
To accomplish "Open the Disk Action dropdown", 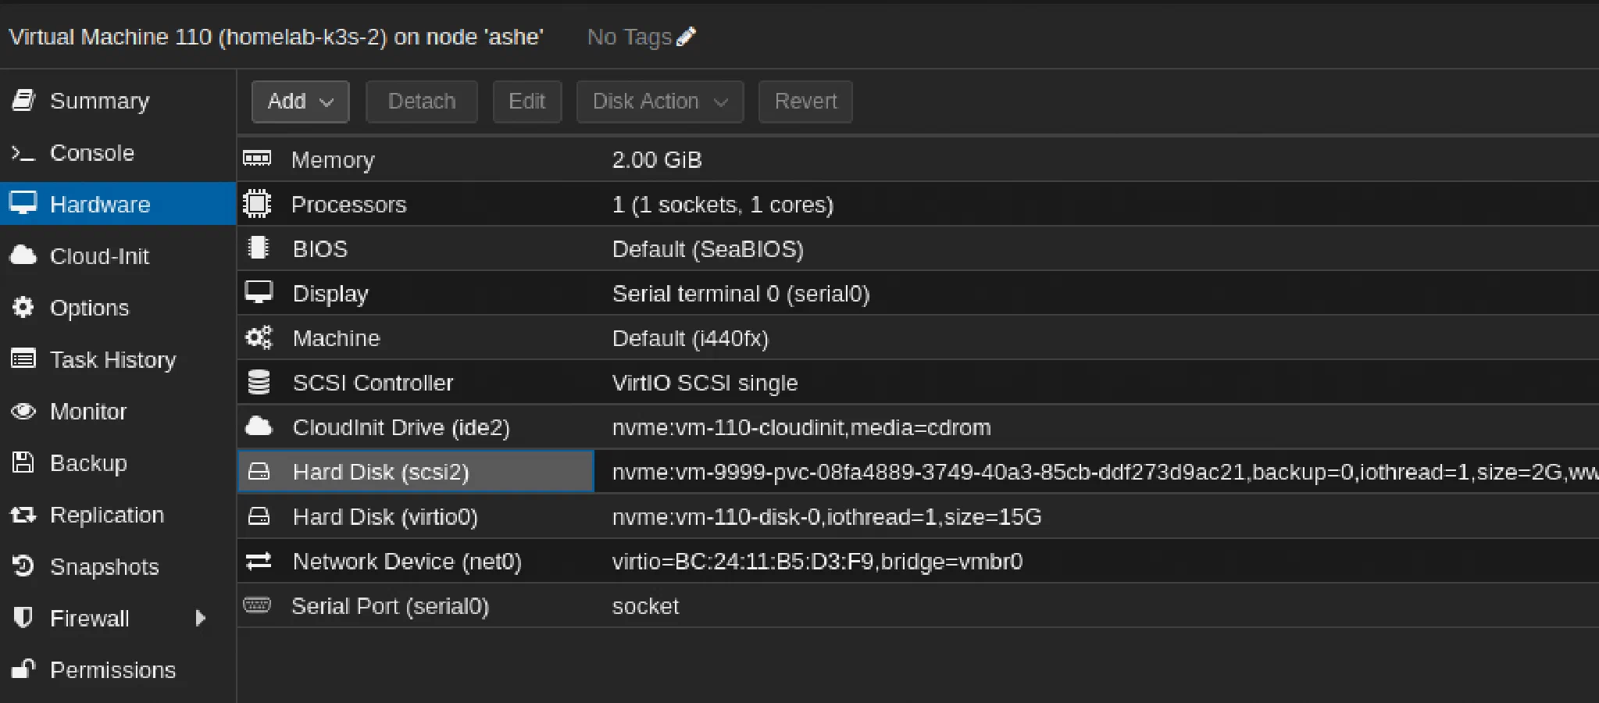I will click(x=659, y=101).
